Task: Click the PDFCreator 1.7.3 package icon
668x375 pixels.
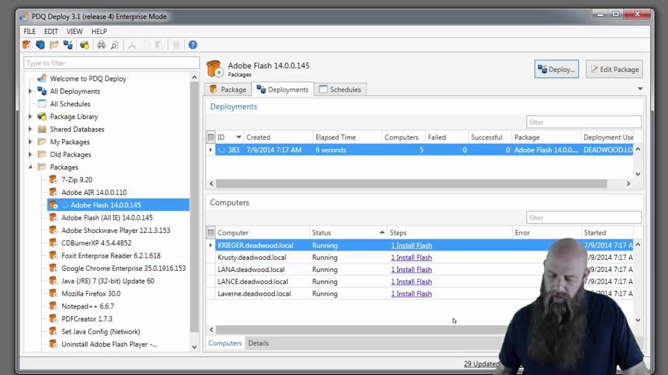Action: (53, 319)
